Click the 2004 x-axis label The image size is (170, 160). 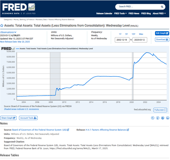pyautogui.click(x=23, y=102)
